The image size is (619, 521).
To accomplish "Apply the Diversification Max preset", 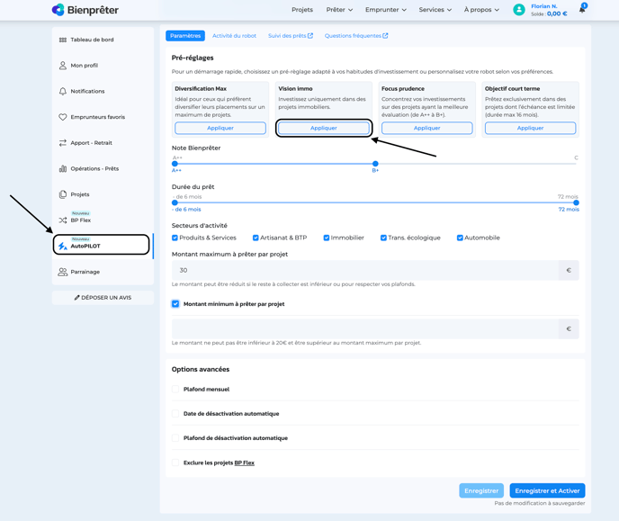I will point(220,128).
